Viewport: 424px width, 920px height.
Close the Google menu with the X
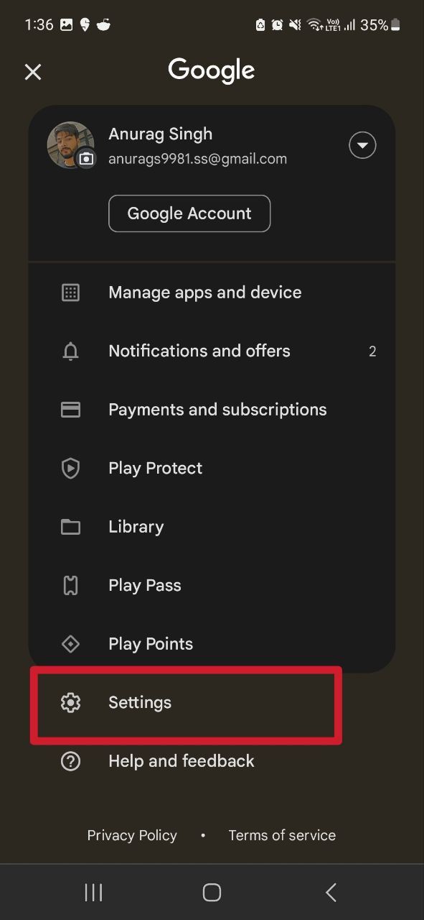pyautogui.click(x=33, y=72)
